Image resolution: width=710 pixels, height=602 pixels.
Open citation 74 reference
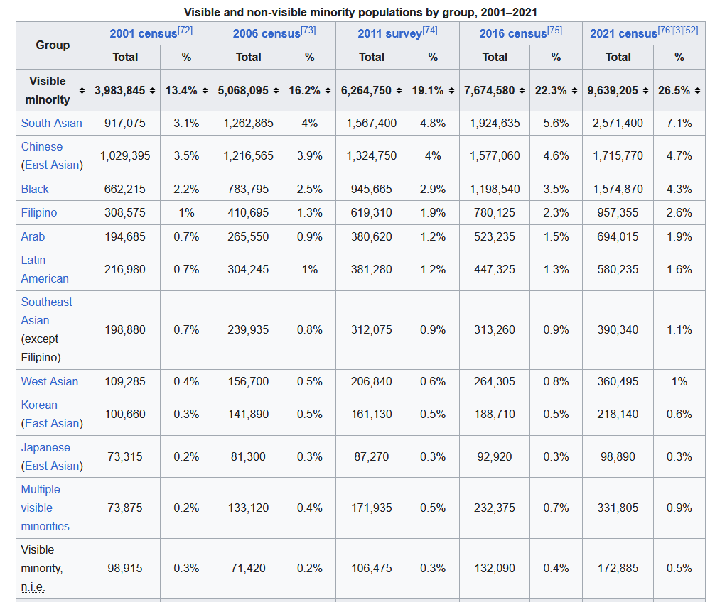tap(430, 31)
